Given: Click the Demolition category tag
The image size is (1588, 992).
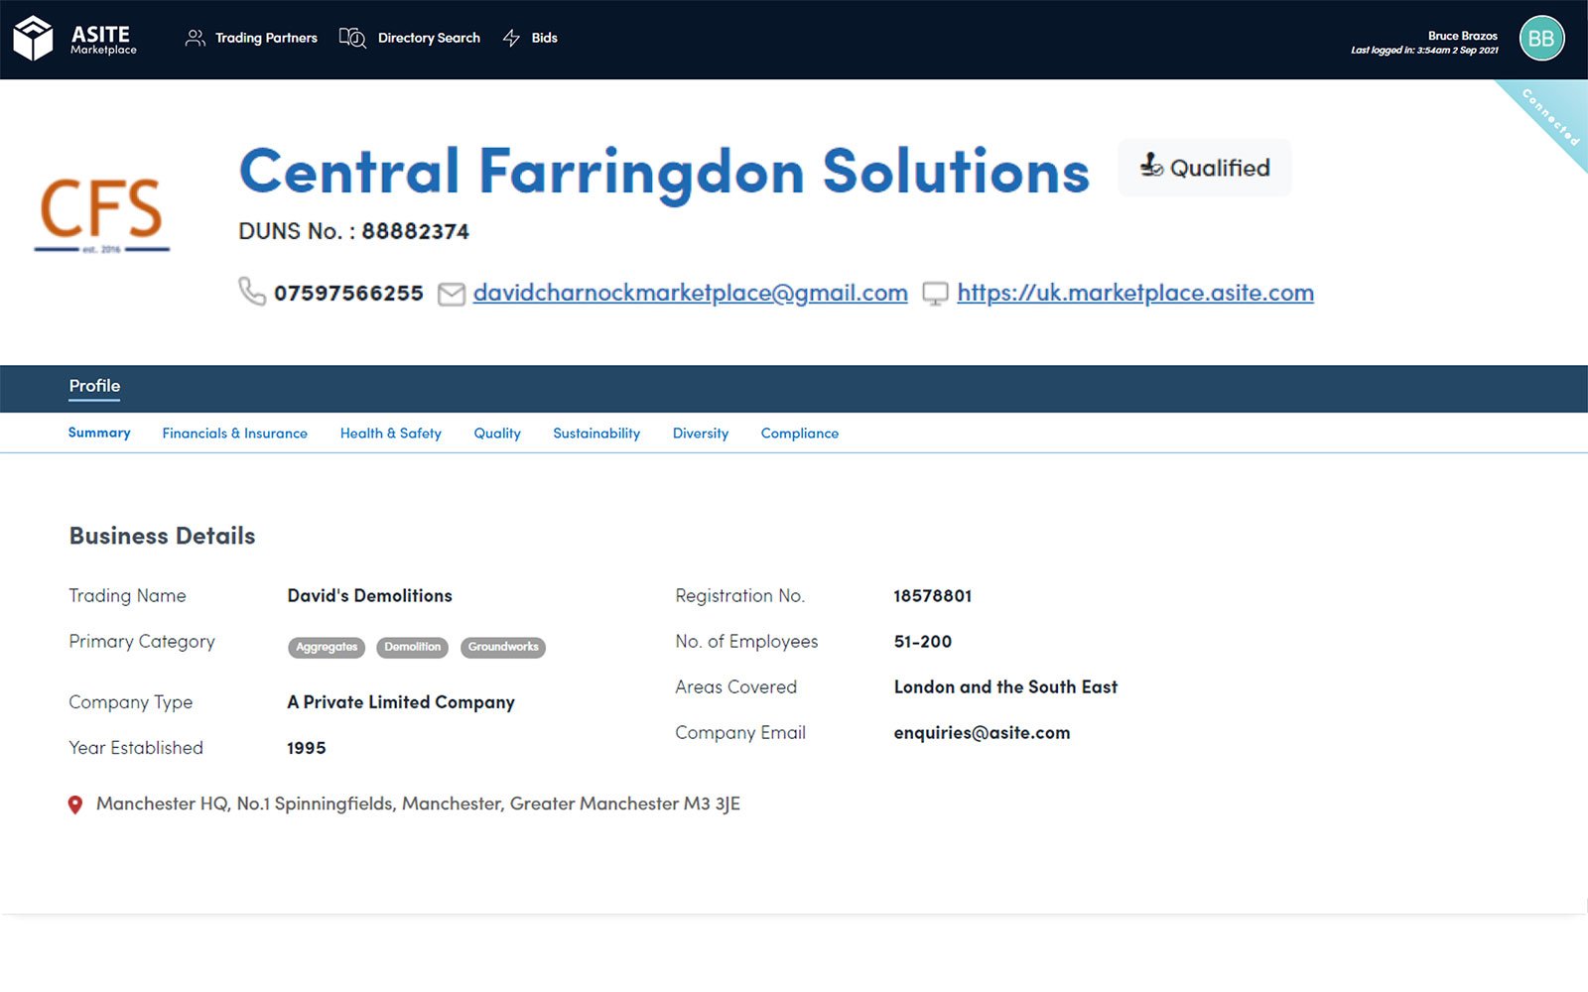Looking at the screenshot, I should 413,648.
